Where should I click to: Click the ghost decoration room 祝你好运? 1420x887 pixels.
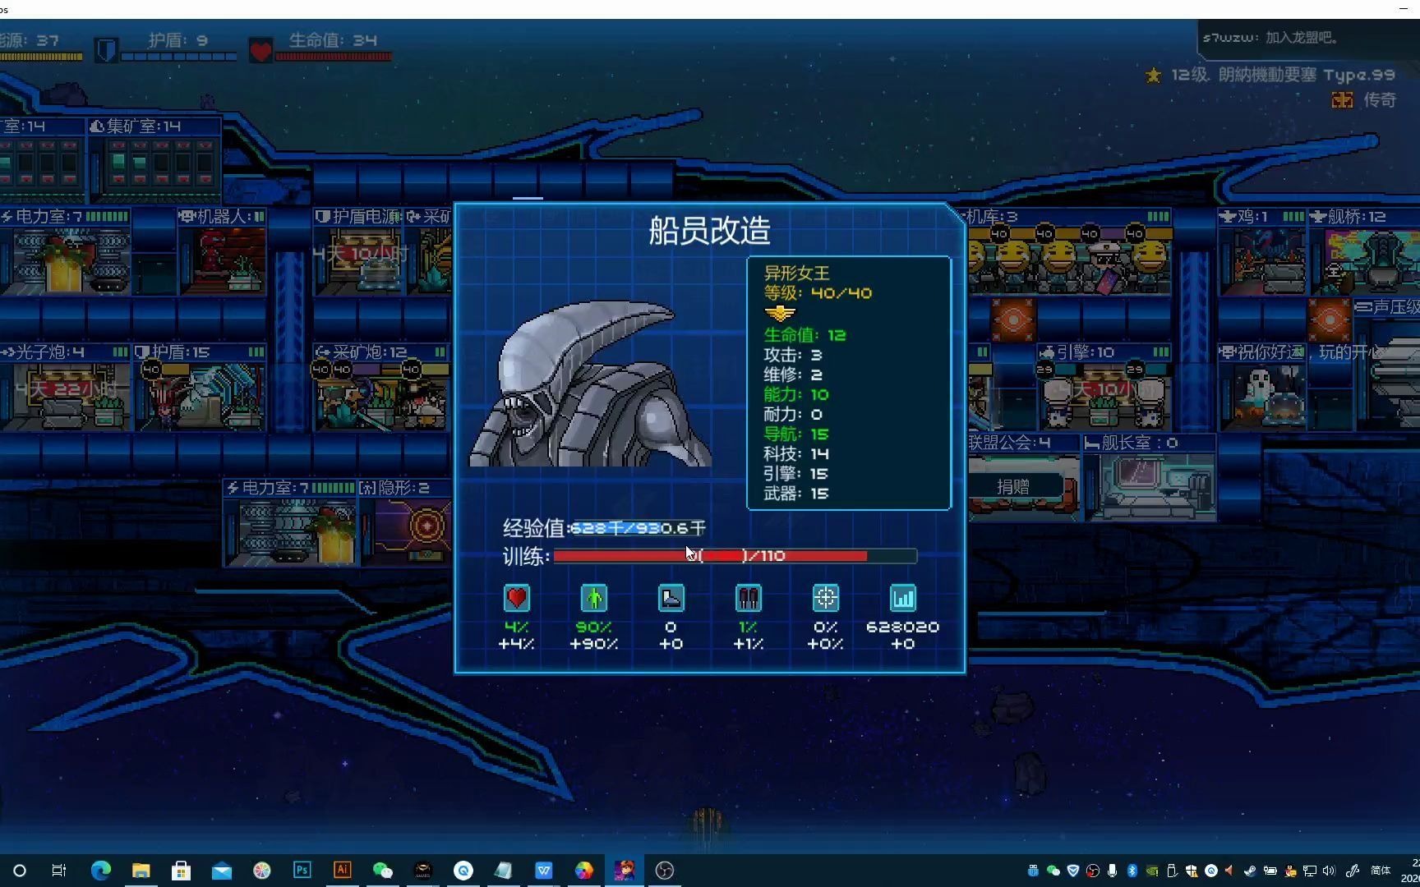click(1261, 388)
